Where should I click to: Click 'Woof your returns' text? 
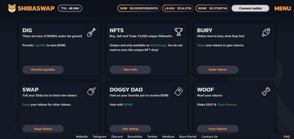[x=210, y=96]
